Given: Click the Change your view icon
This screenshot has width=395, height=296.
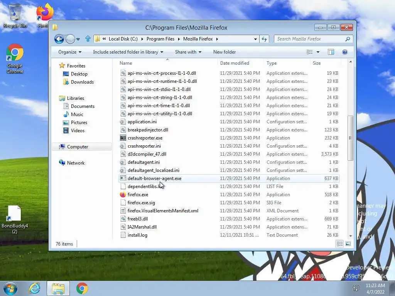Looking at the screenshot, I should 310,52.
